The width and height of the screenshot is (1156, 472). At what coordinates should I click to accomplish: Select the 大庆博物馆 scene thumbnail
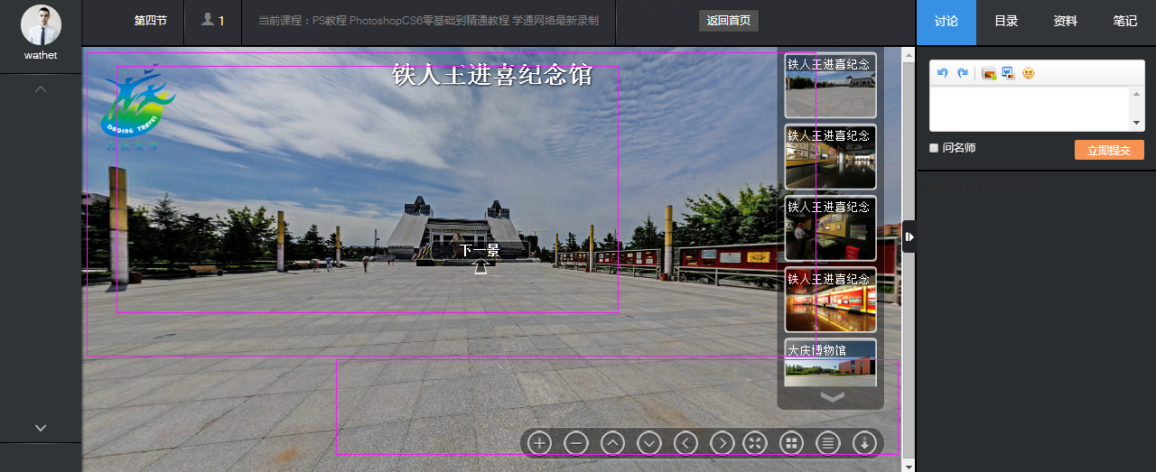pos(830,362)
